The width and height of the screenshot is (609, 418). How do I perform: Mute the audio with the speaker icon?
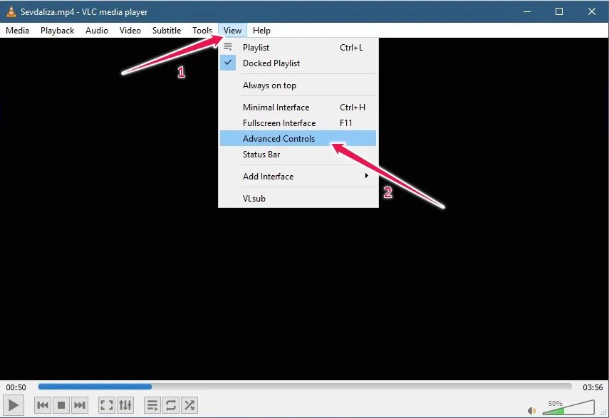click(x=531, y=409)
